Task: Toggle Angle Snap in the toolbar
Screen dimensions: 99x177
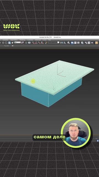Action: 36,43
